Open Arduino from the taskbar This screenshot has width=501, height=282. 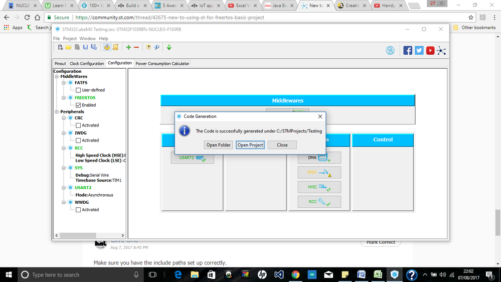click(x=312, y=274)
